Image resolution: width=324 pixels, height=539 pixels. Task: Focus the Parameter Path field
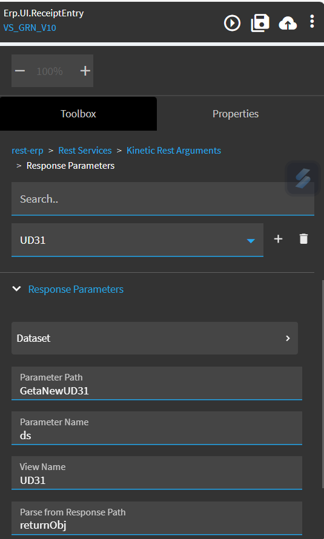(x=157, y=384)
